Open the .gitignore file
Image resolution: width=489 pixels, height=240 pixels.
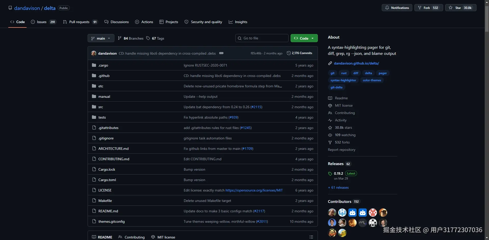coord(106,138)
